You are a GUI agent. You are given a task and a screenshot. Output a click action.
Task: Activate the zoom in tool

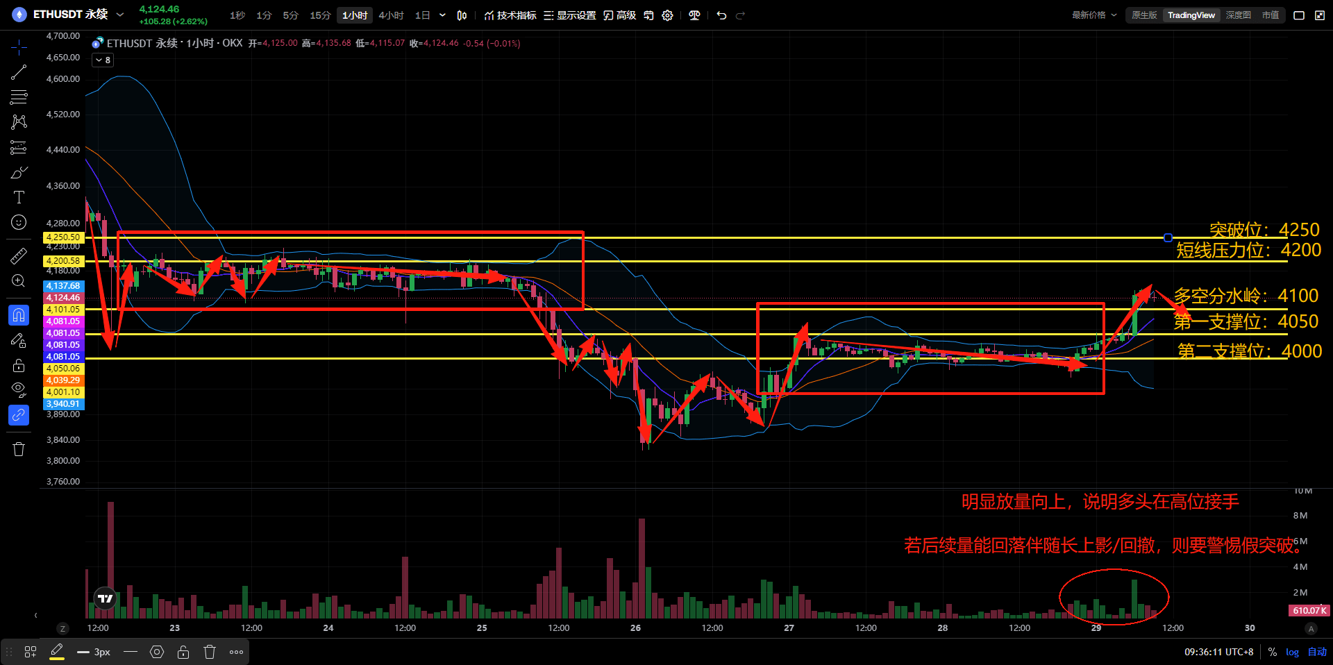tap(19, 281)
